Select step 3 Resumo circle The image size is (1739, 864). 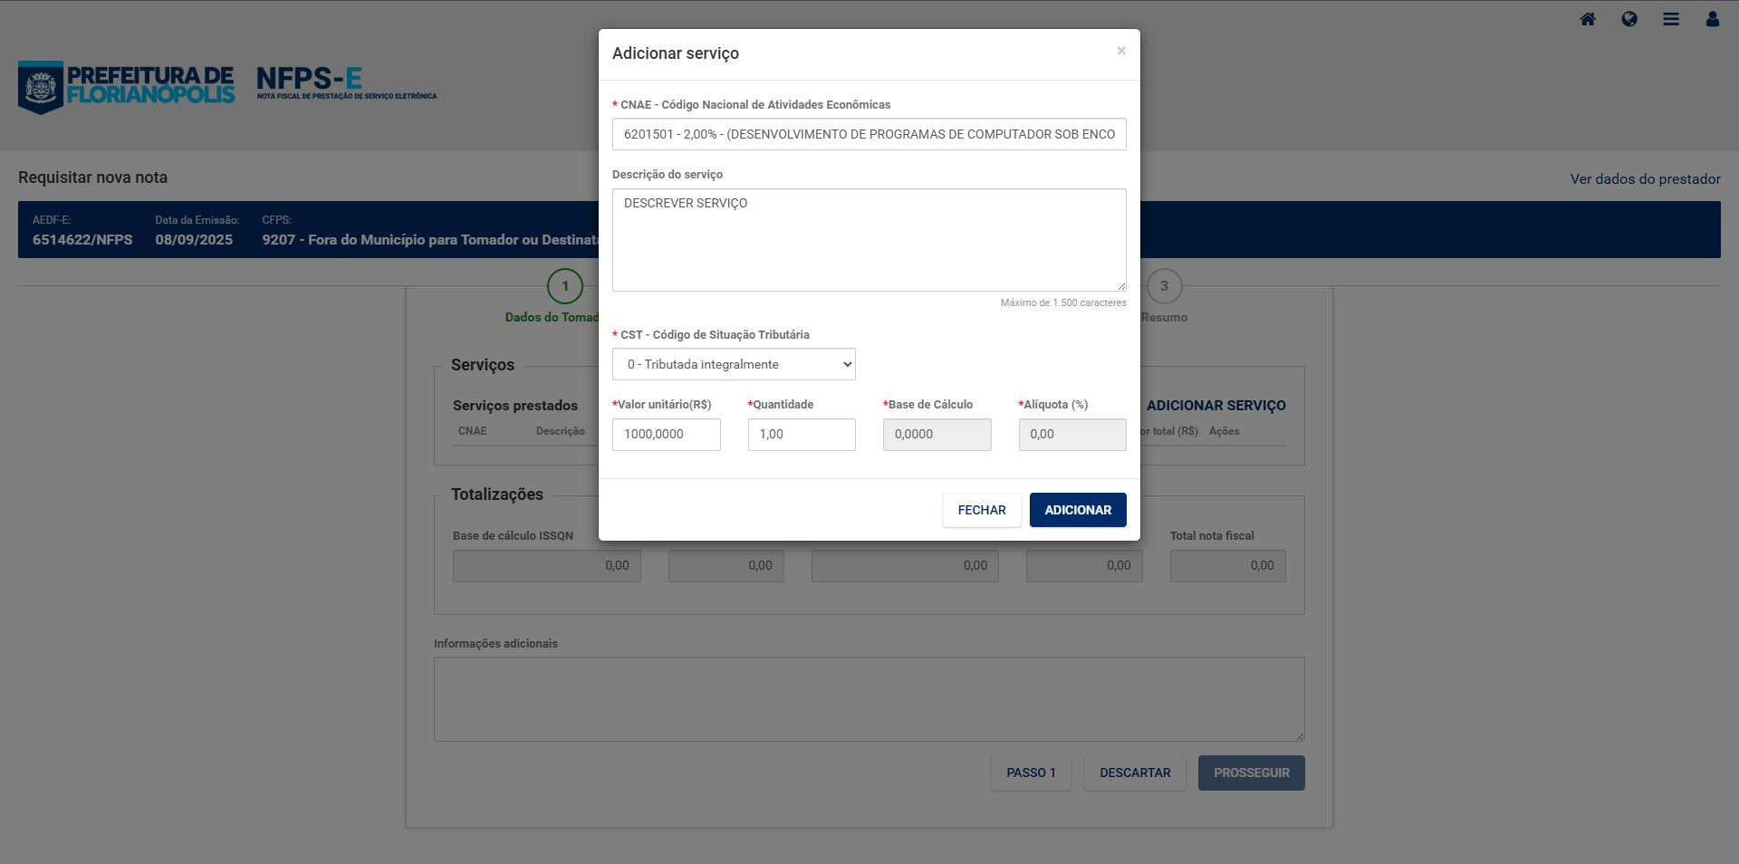tap(1164, 286)
